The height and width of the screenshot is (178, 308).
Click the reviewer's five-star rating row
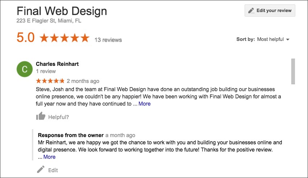pos(50,81)
